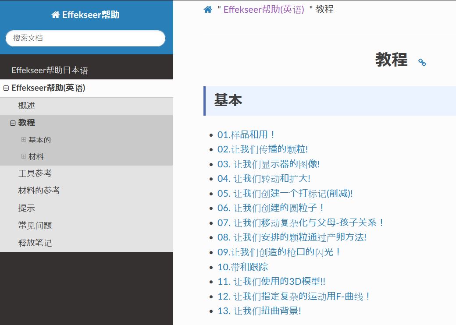The image size is (456, 325).
Task: Open tutorial 09.让我们创造的枪口的闪光！
Action: point(279,252)
